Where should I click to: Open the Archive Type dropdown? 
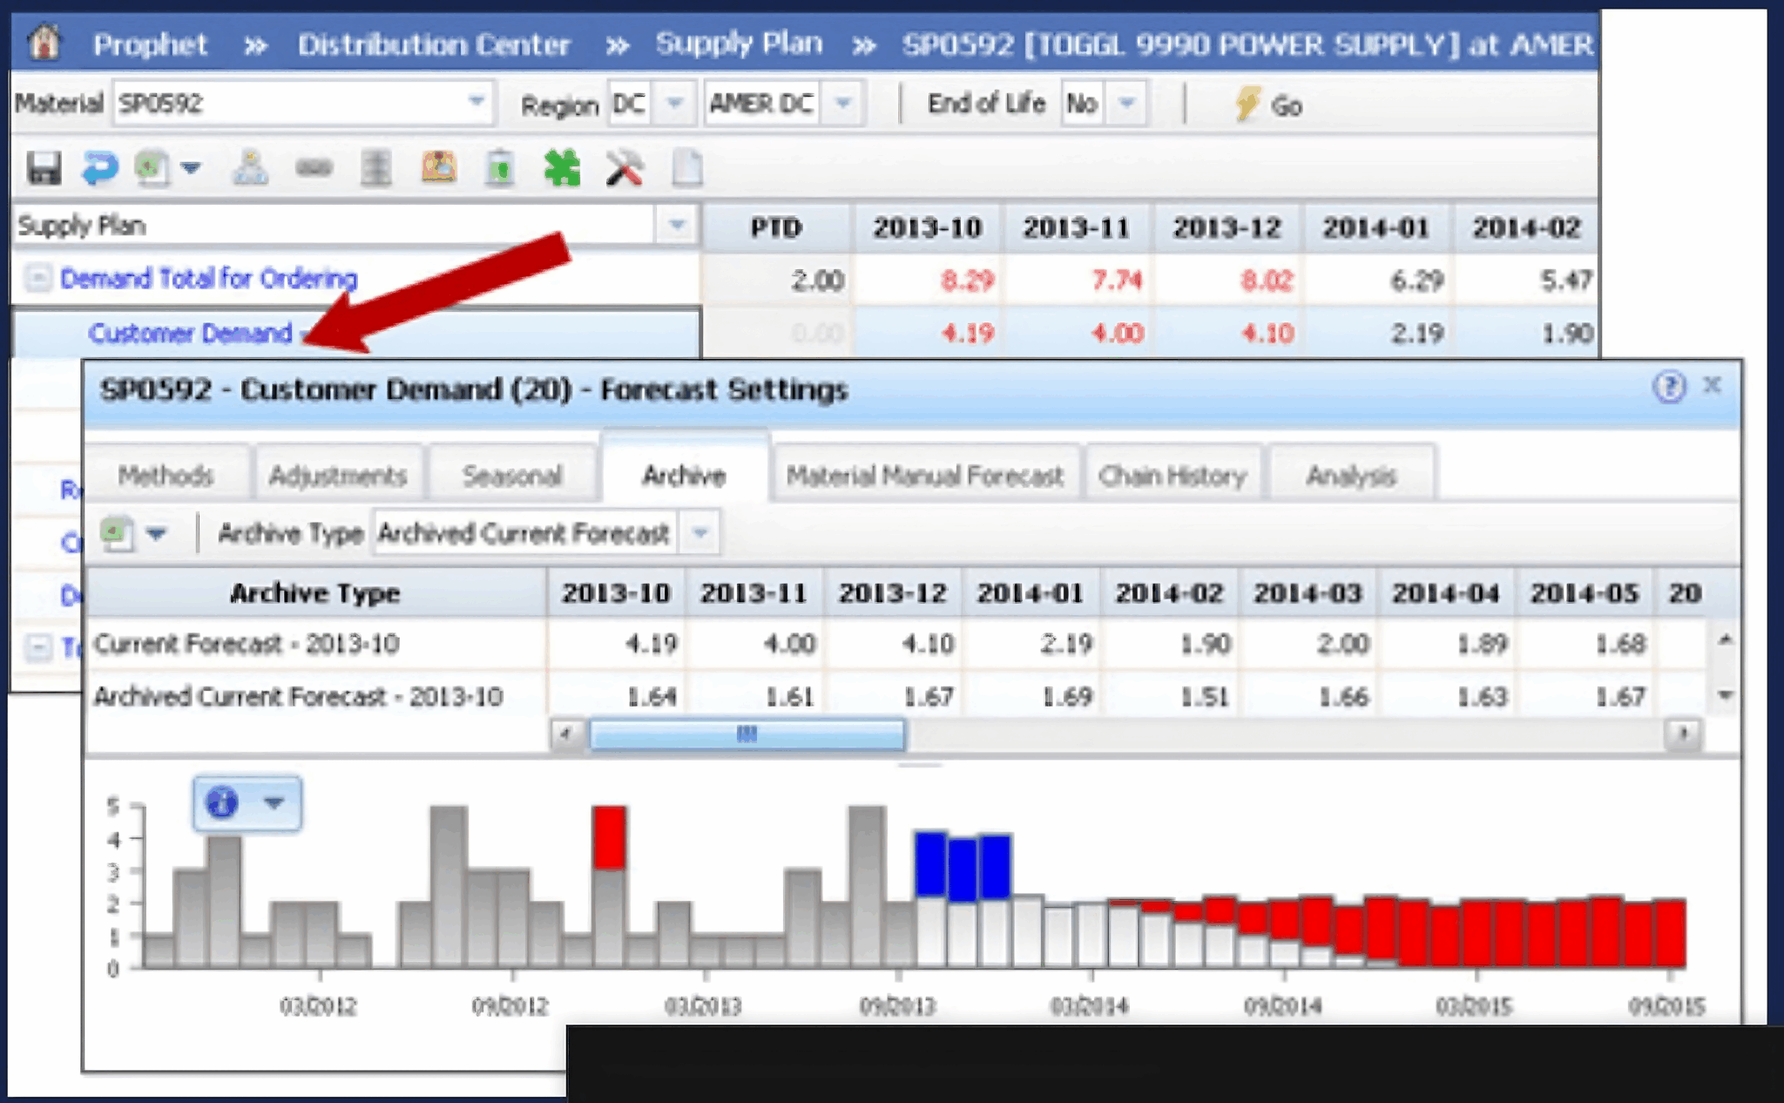tap(699, 532)
